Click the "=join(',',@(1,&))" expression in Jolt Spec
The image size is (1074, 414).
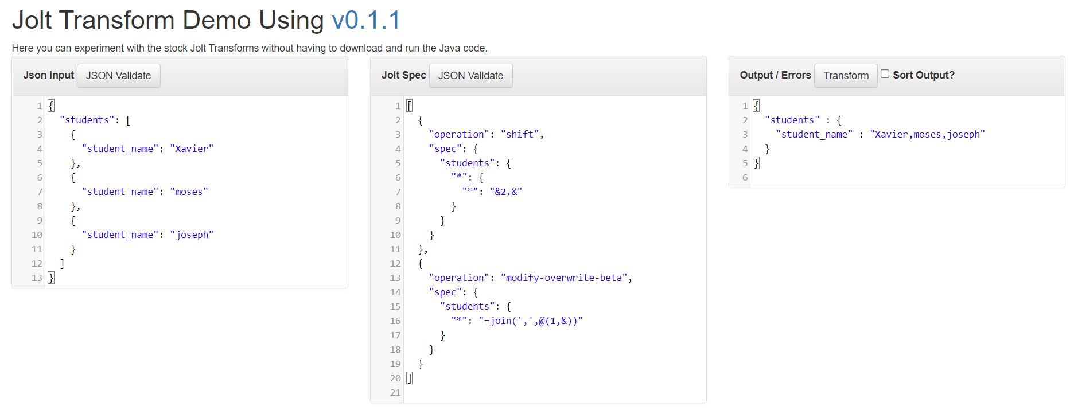coord(531,321)
